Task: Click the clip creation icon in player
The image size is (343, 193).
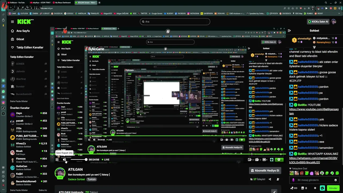Action: point(257,160)
